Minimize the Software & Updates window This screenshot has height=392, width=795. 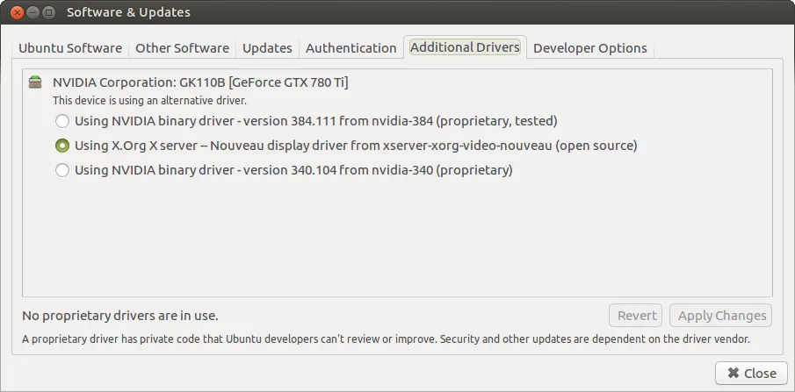pos(33,12)
